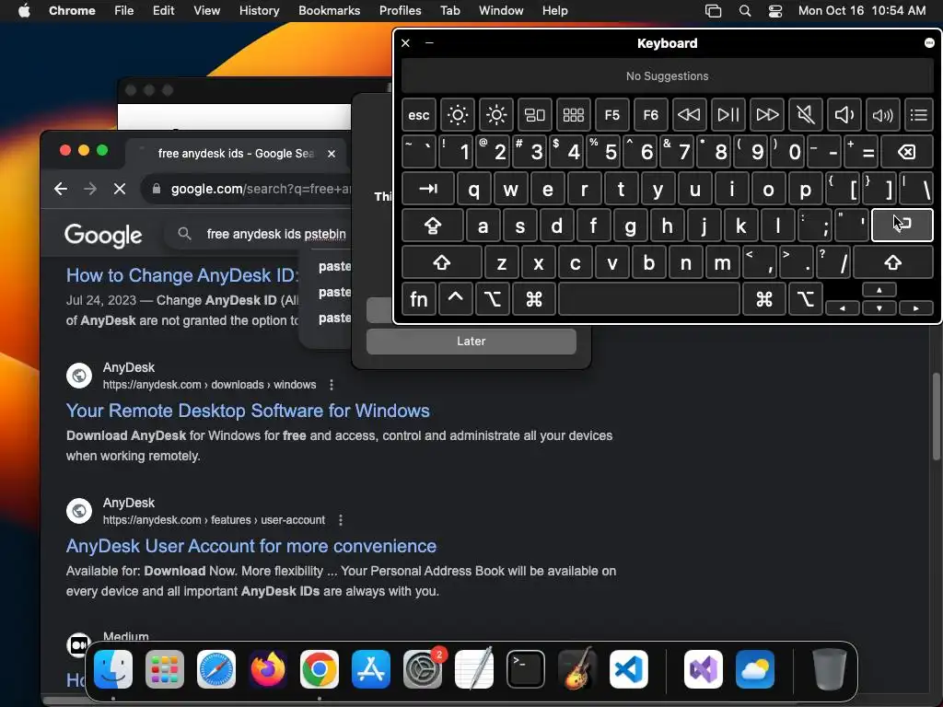Image resolution: width=943 pixels, height=707 pixels.
Task: Open Visual Studio Code from the Dock
Action: [x=628, y=669]
